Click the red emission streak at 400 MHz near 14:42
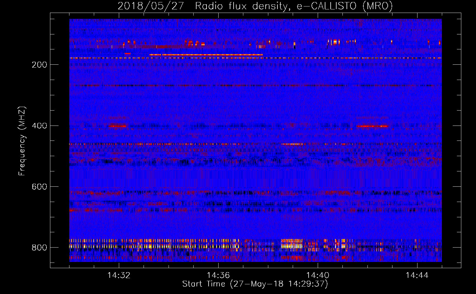Screen dimensions: 476x294 click(x=372, y=126)
